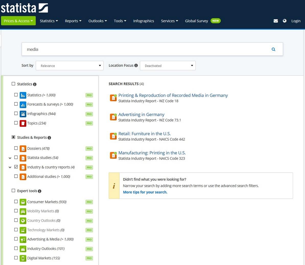
Task: Open the Statistics menu in navbar
Action: (x=49, y=21)
